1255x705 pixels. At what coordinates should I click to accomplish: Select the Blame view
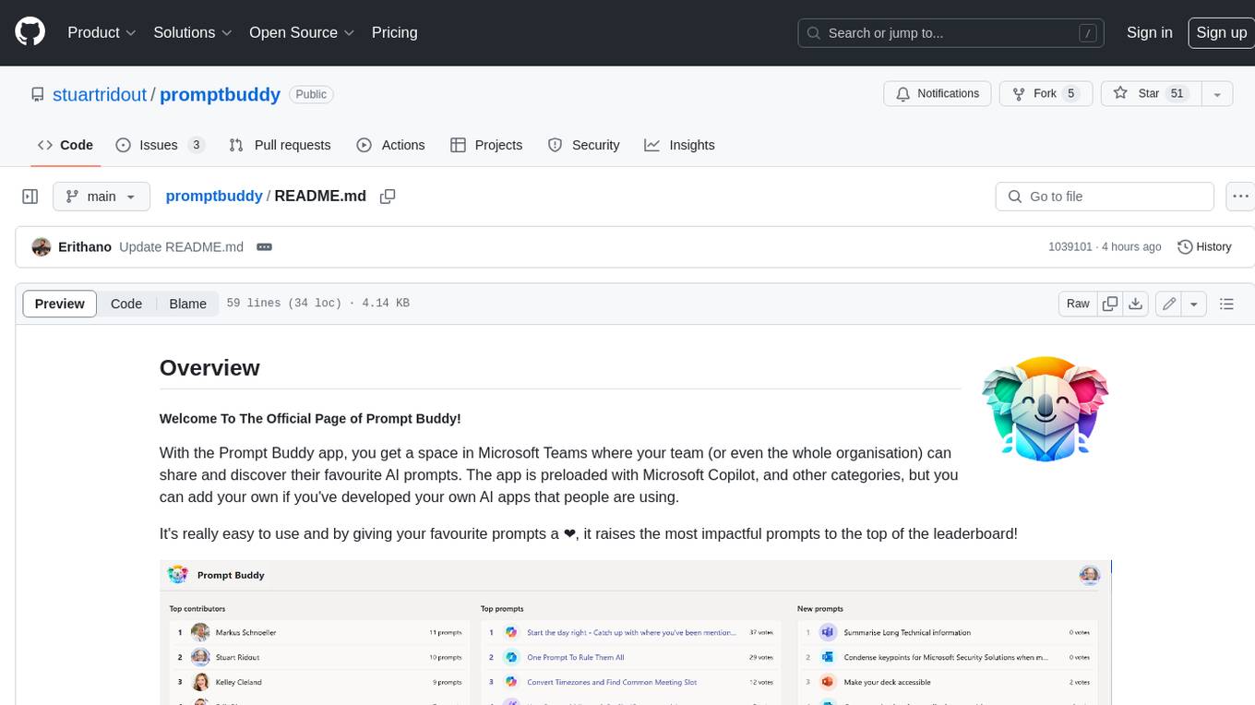point(187,304)
